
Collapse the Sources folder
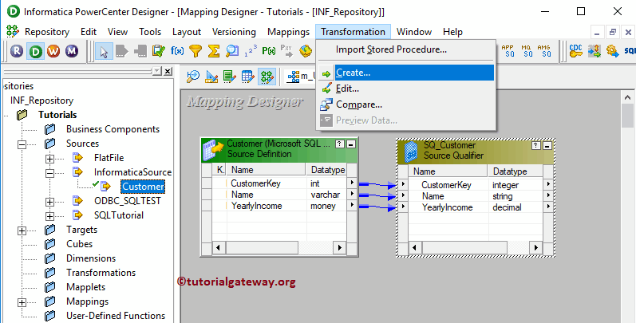click(22, 144)
